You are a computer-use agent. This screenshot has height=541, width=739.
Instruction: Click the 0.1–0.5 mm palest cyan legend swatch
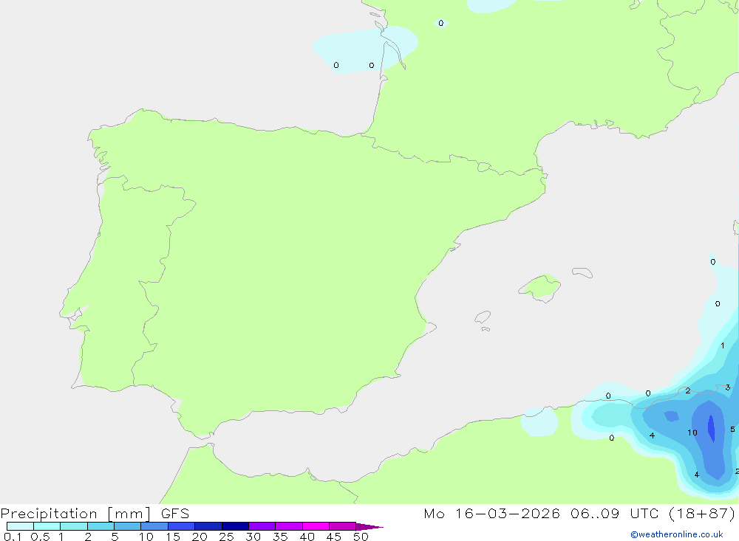(20, 526)
